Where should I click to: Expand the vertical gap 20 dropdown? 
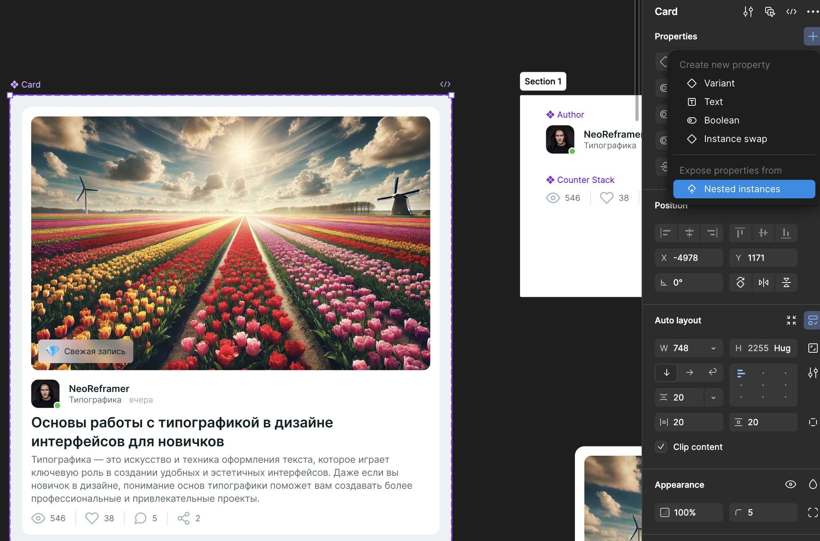pos(713,397)
